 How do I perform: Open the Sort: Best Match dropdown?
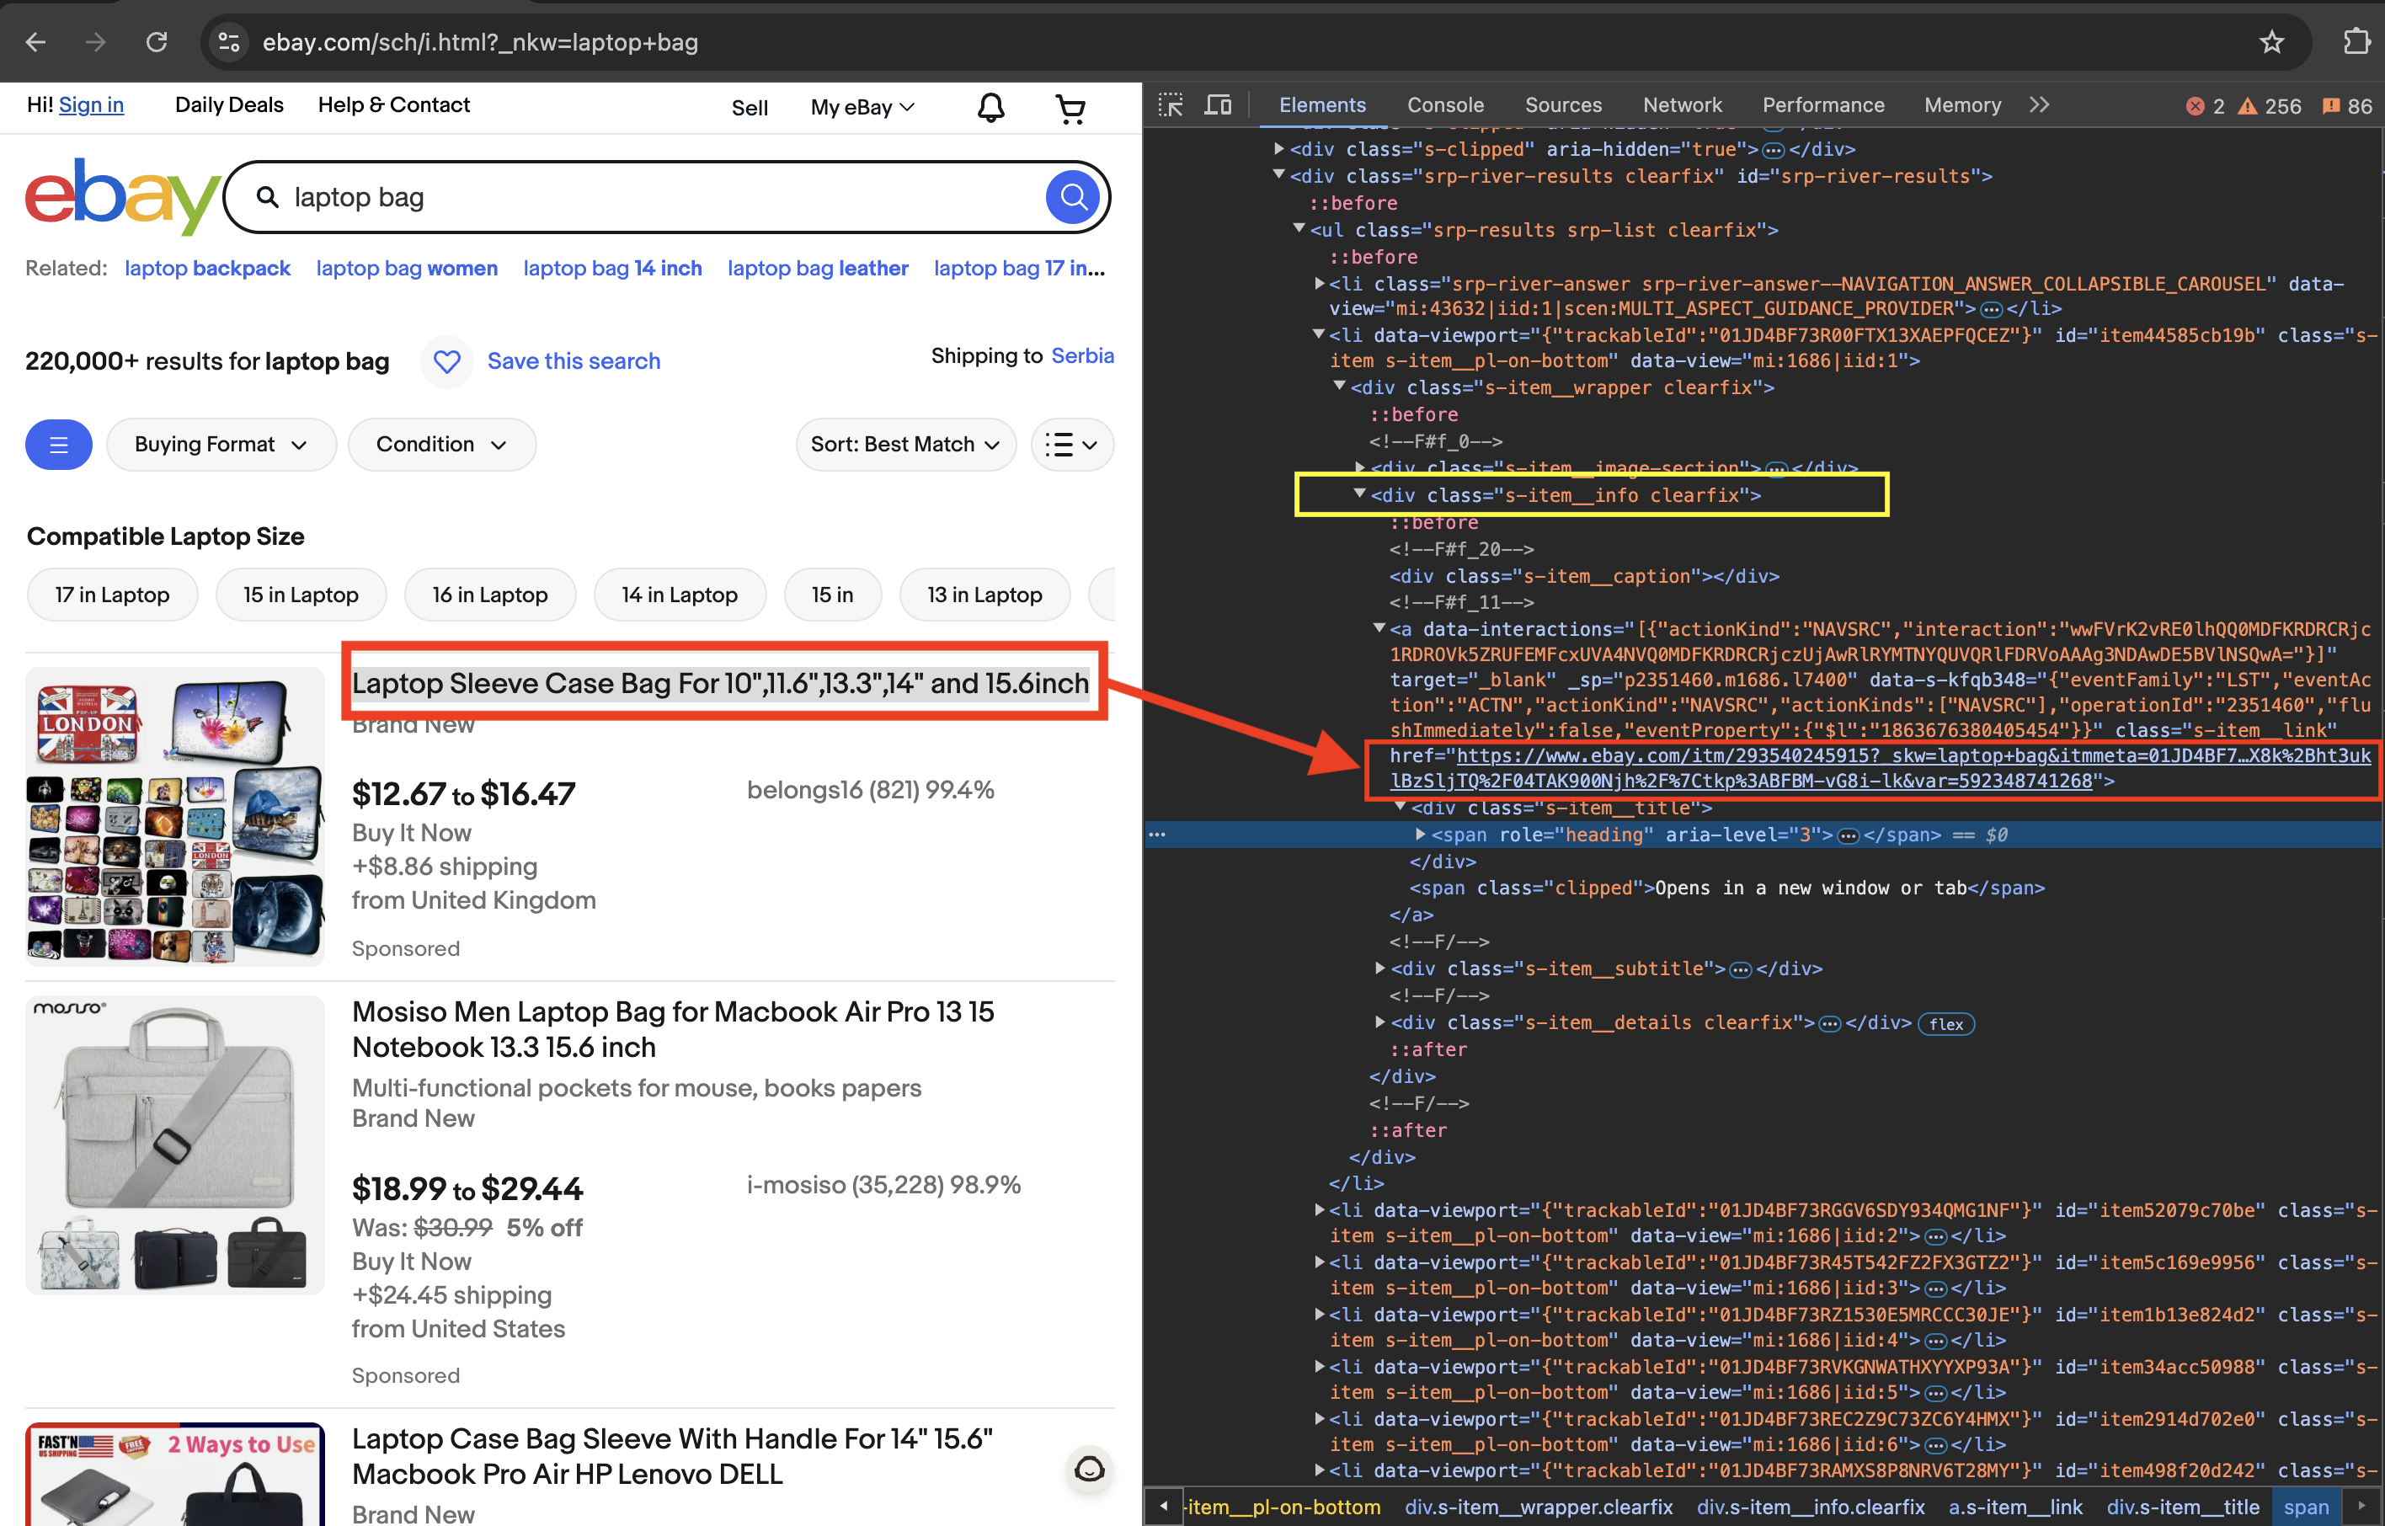pyautogui.click(x=904, y=444)
